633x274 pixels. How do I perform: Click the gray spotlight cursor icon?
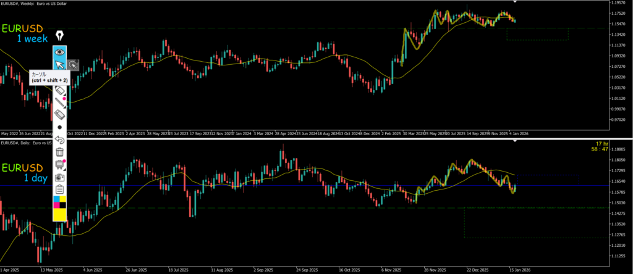(73, 64)
